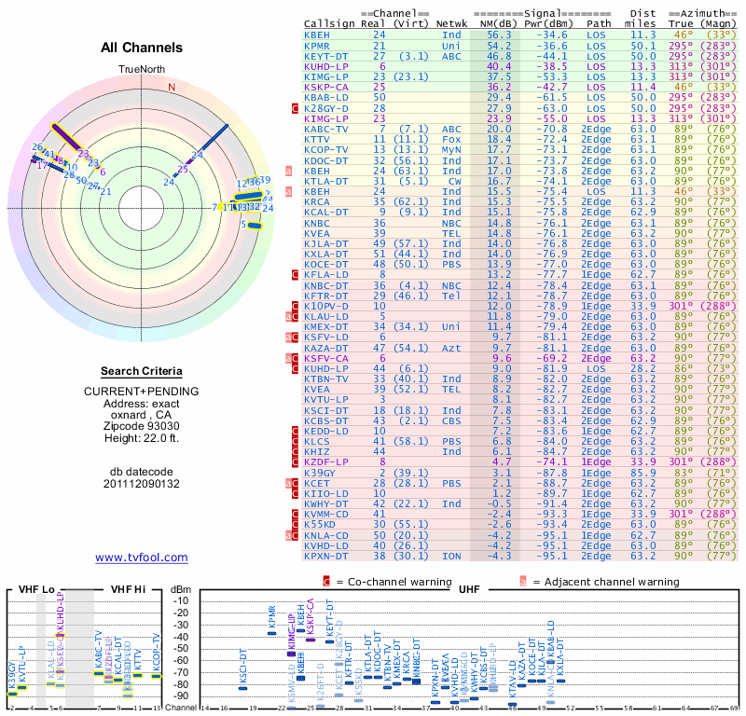Click the K39GY callsign
Viewport: 746px width, 716px height.
pyautogui.click(x=320, y=473)
